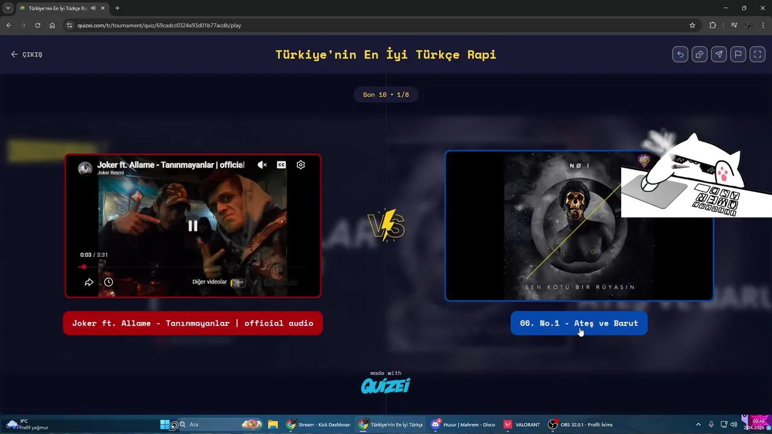Screen dimensions: 772x434
Task: Click the undo arrow button in quiz header
Action: click(x=680, y=54)
